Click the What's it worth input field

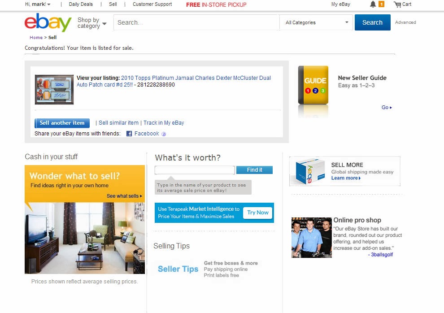pyautogui.click(x=195, y=170)
